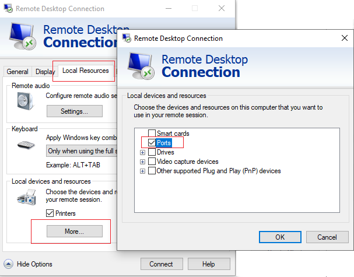Expand Other supported Plug and Play devices
This screenshot has width=354, height=277.
pyautogui.click(x=142, y=171)
